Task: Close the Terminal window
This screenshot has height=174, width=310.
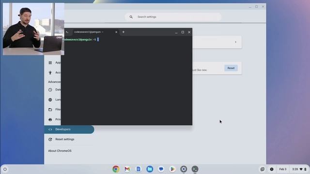Action: coord(189,32)
